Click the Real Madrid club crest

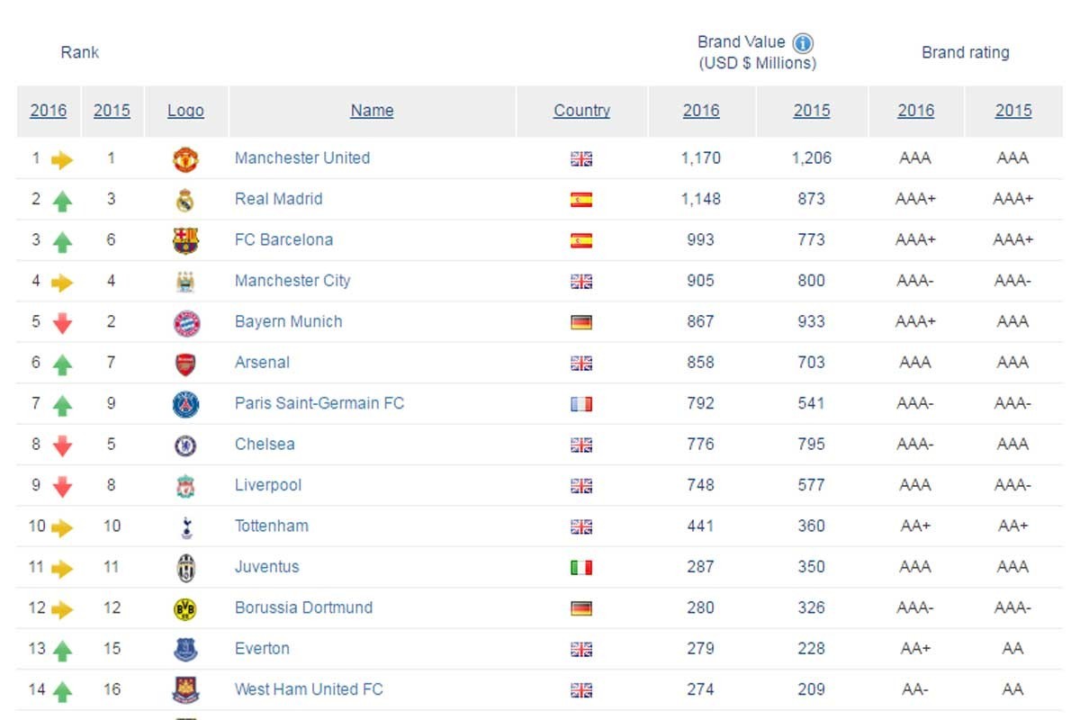click(x=185, y=200)
